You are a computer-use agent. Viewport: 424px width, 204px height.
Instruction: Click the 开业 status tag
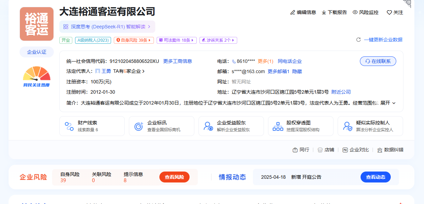pyautogui.click(x=66, y=40)
